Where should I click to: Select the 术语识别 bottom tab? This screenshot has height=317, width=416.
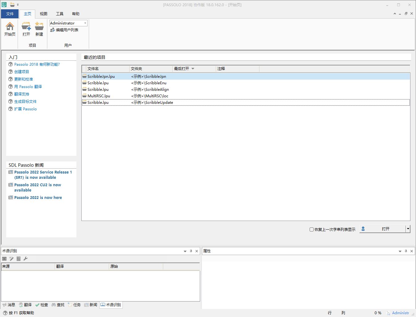coord(111,305)
